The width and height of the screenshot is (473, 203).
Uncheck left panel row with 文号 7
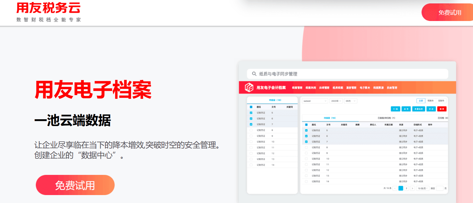pos(251,124)
